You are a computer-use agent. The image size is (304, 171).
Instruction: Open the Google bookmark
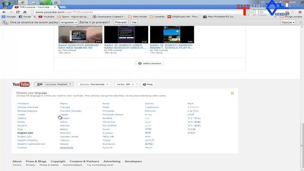point(9,17)
